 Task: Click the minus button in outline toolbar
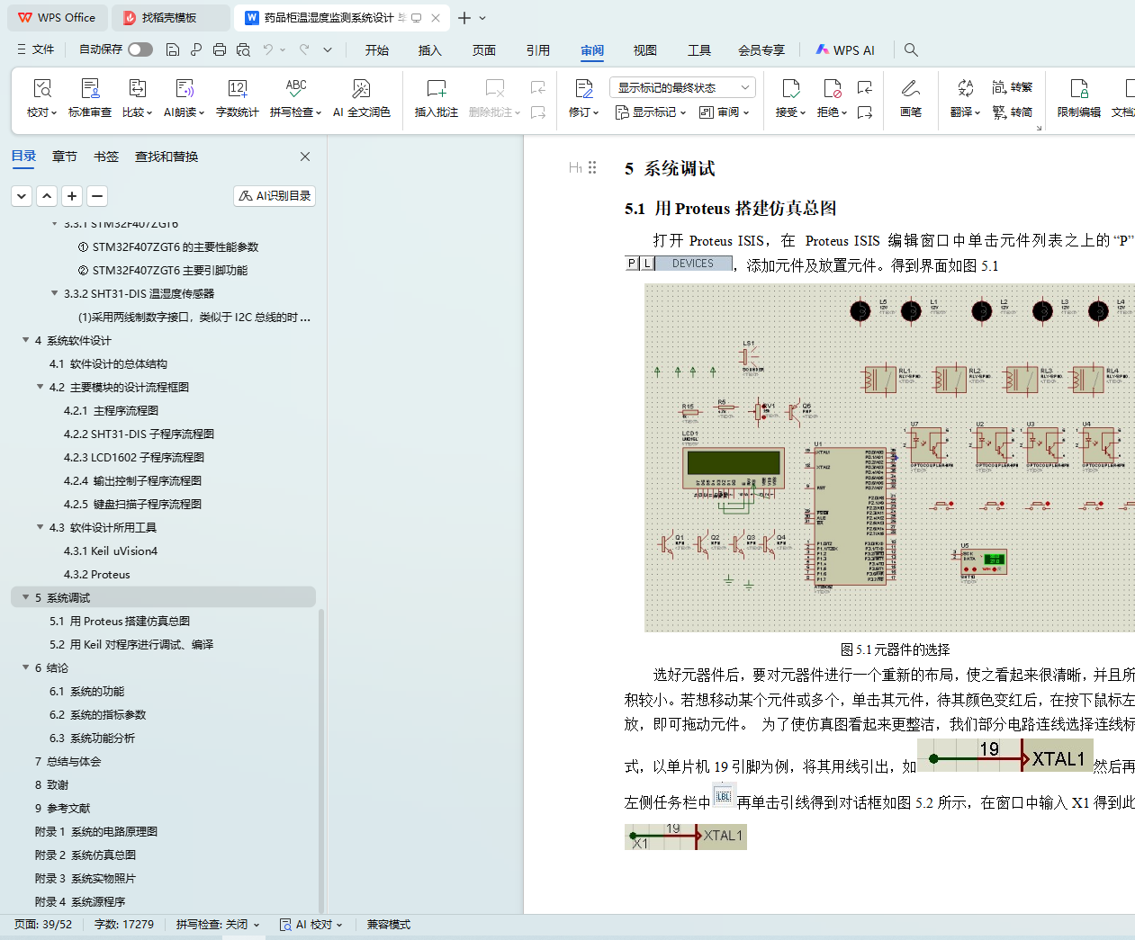coord(97,195)
